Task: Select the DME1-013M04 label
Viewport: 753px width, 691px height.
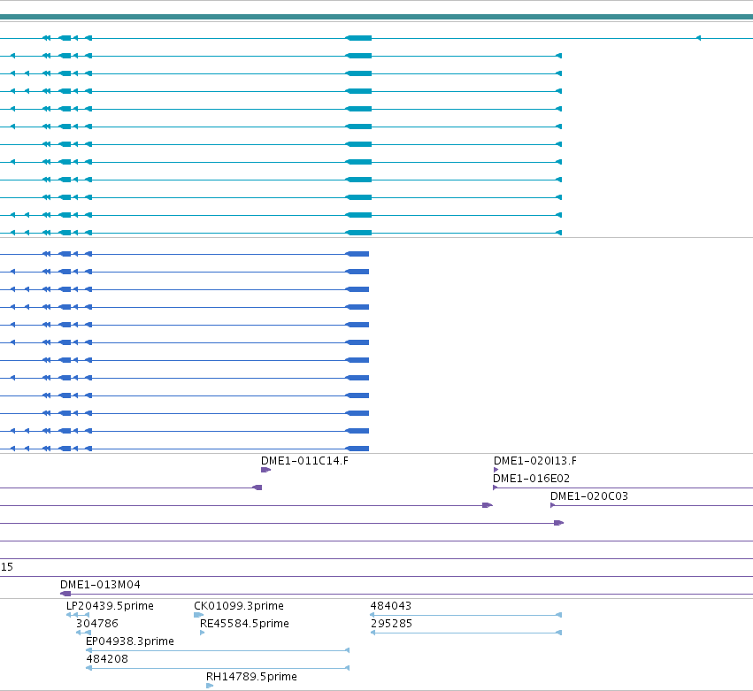Action: (x=100, y=585)
